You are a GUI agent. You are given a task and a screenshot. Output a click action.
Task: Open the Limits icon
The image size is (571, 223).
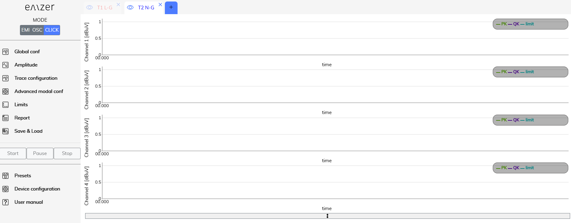click(x=5, y=105)
